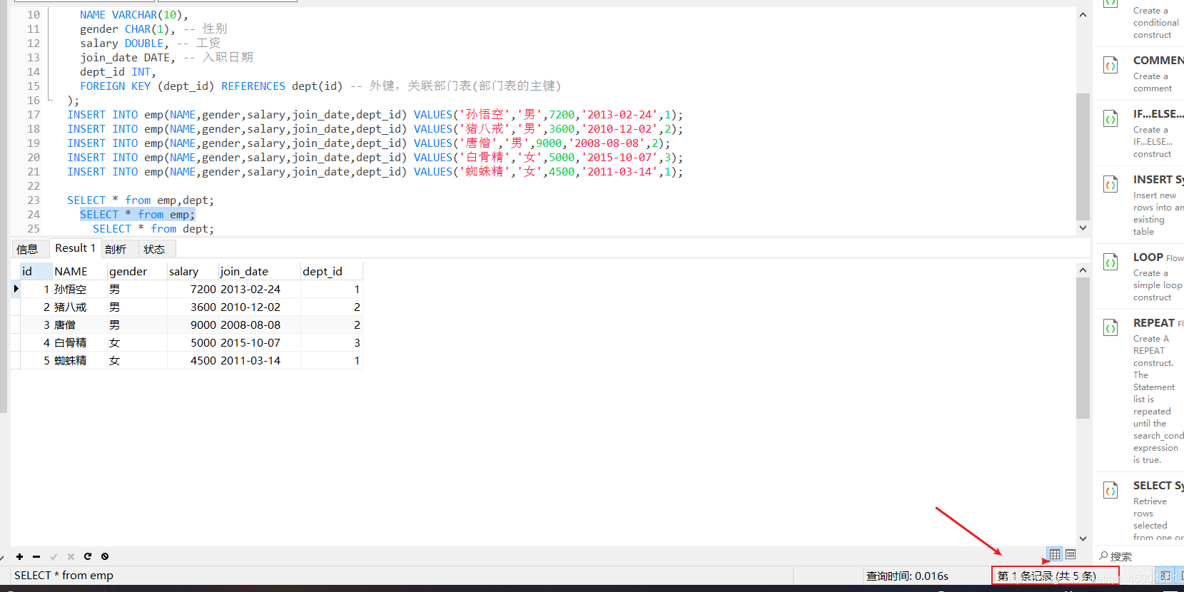Image resolution: width=1184 pixels, height=592 pixels.
Task: Select the salary cell 3600
Action: 193,307
